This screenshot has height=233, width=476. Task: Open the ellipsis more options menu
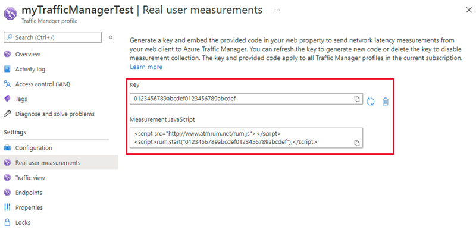[x=277, y=10]
